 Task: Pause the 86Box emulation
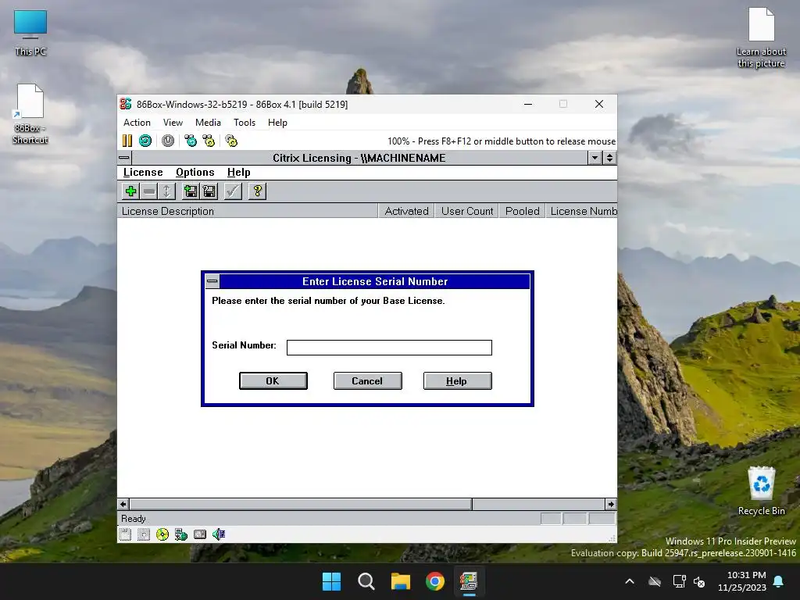click(127, 141)
